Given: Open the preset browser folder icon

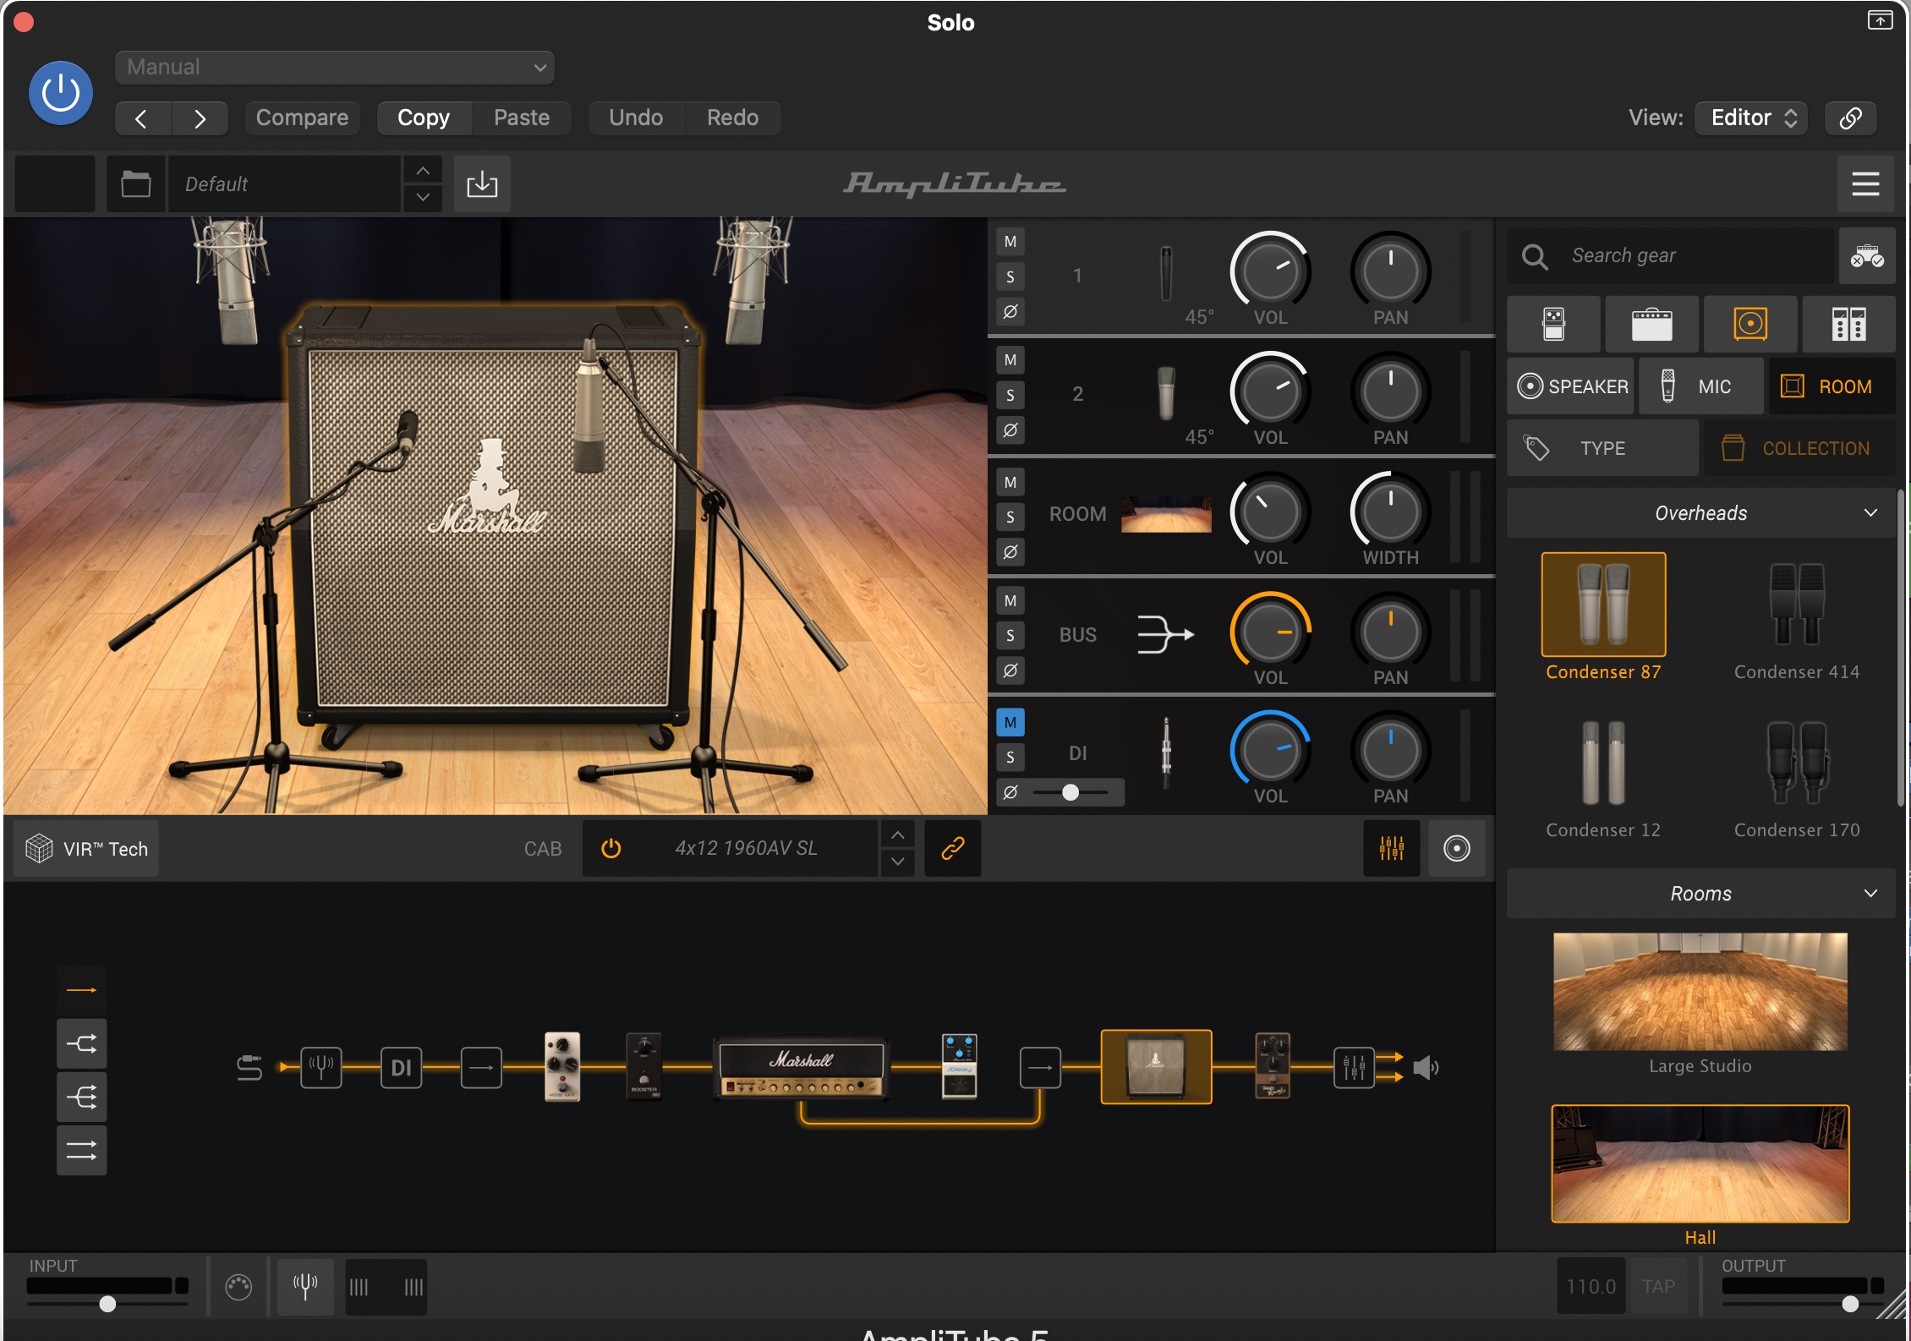Looking at the screenshot, I should click(x=135, y=183).
